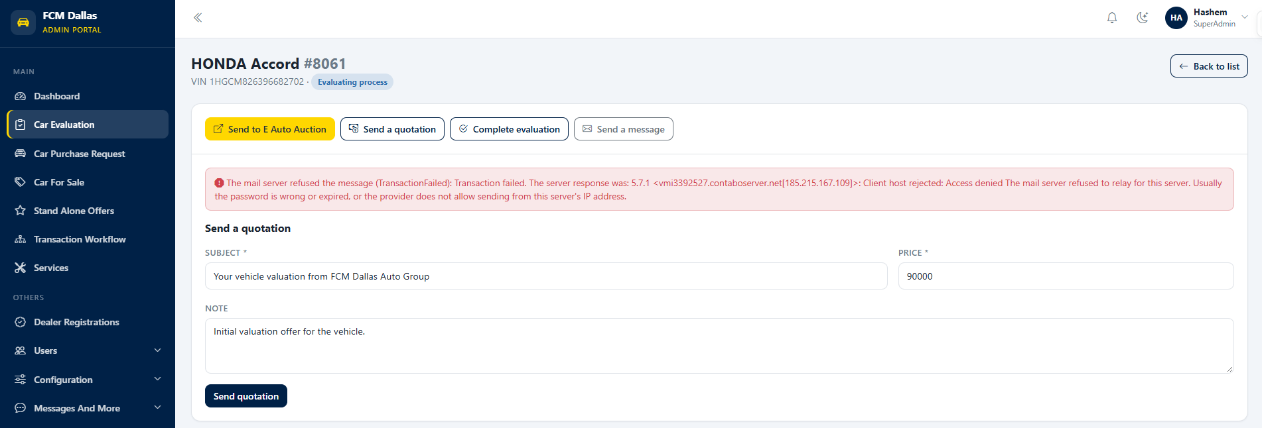Screen dimensions: 1262x428
Task: Click the Dealer Registrations check badge icon
Action: click(21, 322)
